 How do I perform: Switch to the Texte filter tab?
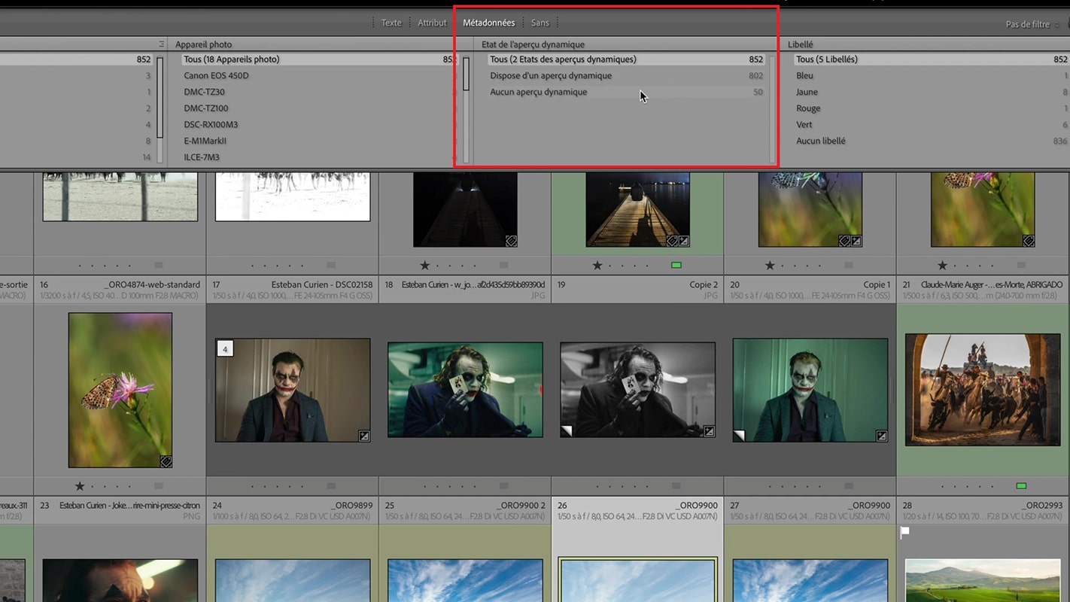391,23
